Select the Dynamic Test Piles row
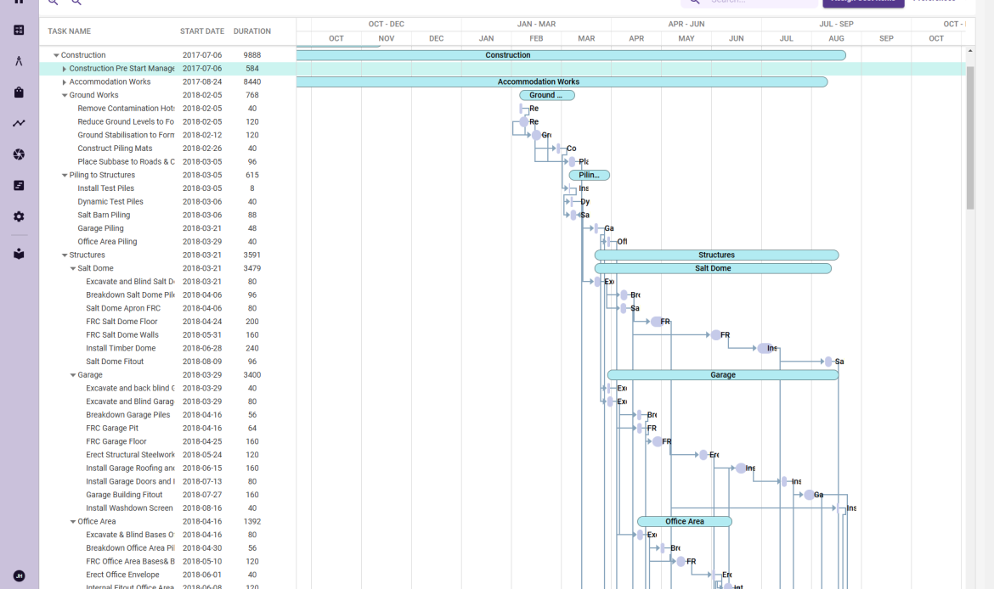Image resolution: width=994 pixels, height=589 pixels. [x=167, y=201]
